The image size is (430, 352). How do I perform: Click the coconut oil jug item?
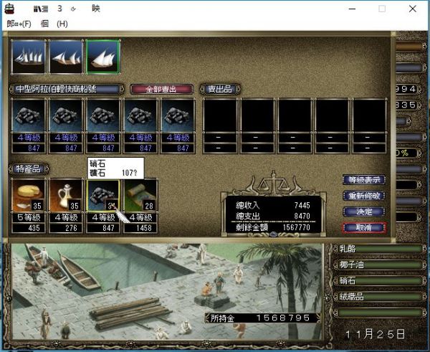coord(66,195)
